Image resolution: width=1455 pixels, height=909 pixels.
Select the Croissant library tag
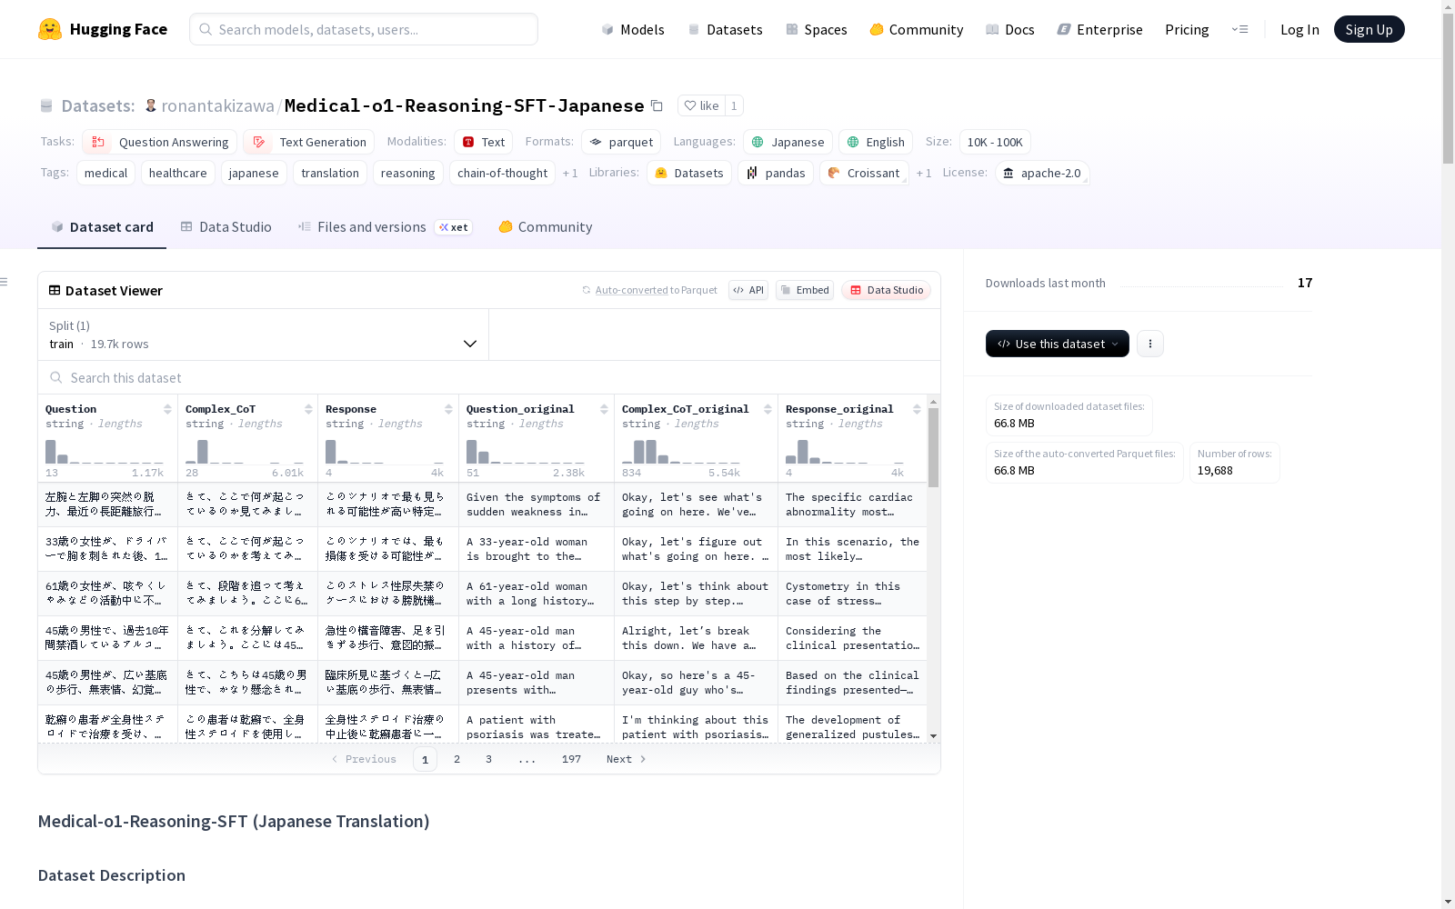[864, 173]
